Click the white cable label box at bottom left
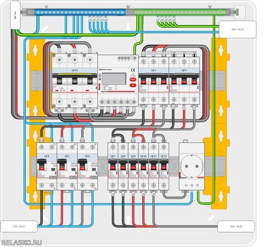This screenshot has width=266, height=247. [x=19, y=226]
